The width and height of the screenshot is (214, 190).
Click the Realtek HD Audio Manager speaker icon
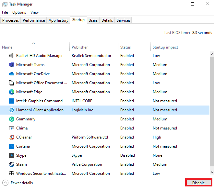[x=12, y=56]
